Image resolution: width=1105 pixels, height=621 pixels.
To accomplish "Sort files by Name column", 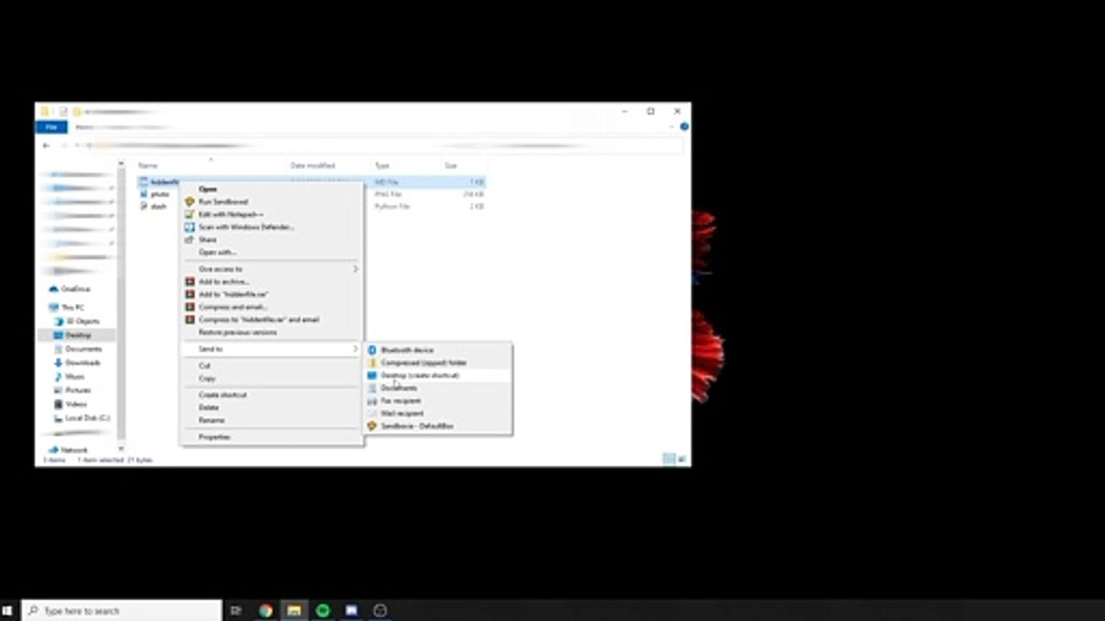I will (148, 166).
